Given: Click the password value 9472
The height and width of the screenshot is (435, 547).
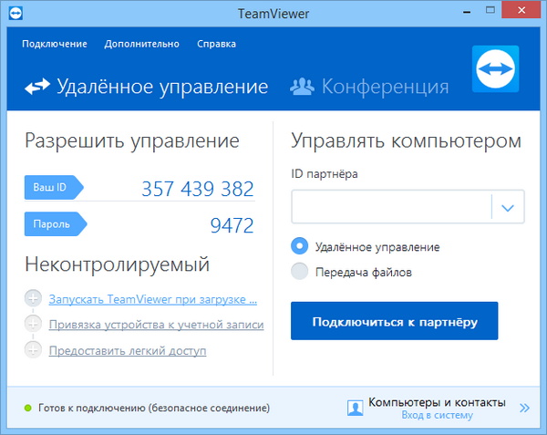Looking at the screenshot, I should pyautogui.click(x=232, y=225).
